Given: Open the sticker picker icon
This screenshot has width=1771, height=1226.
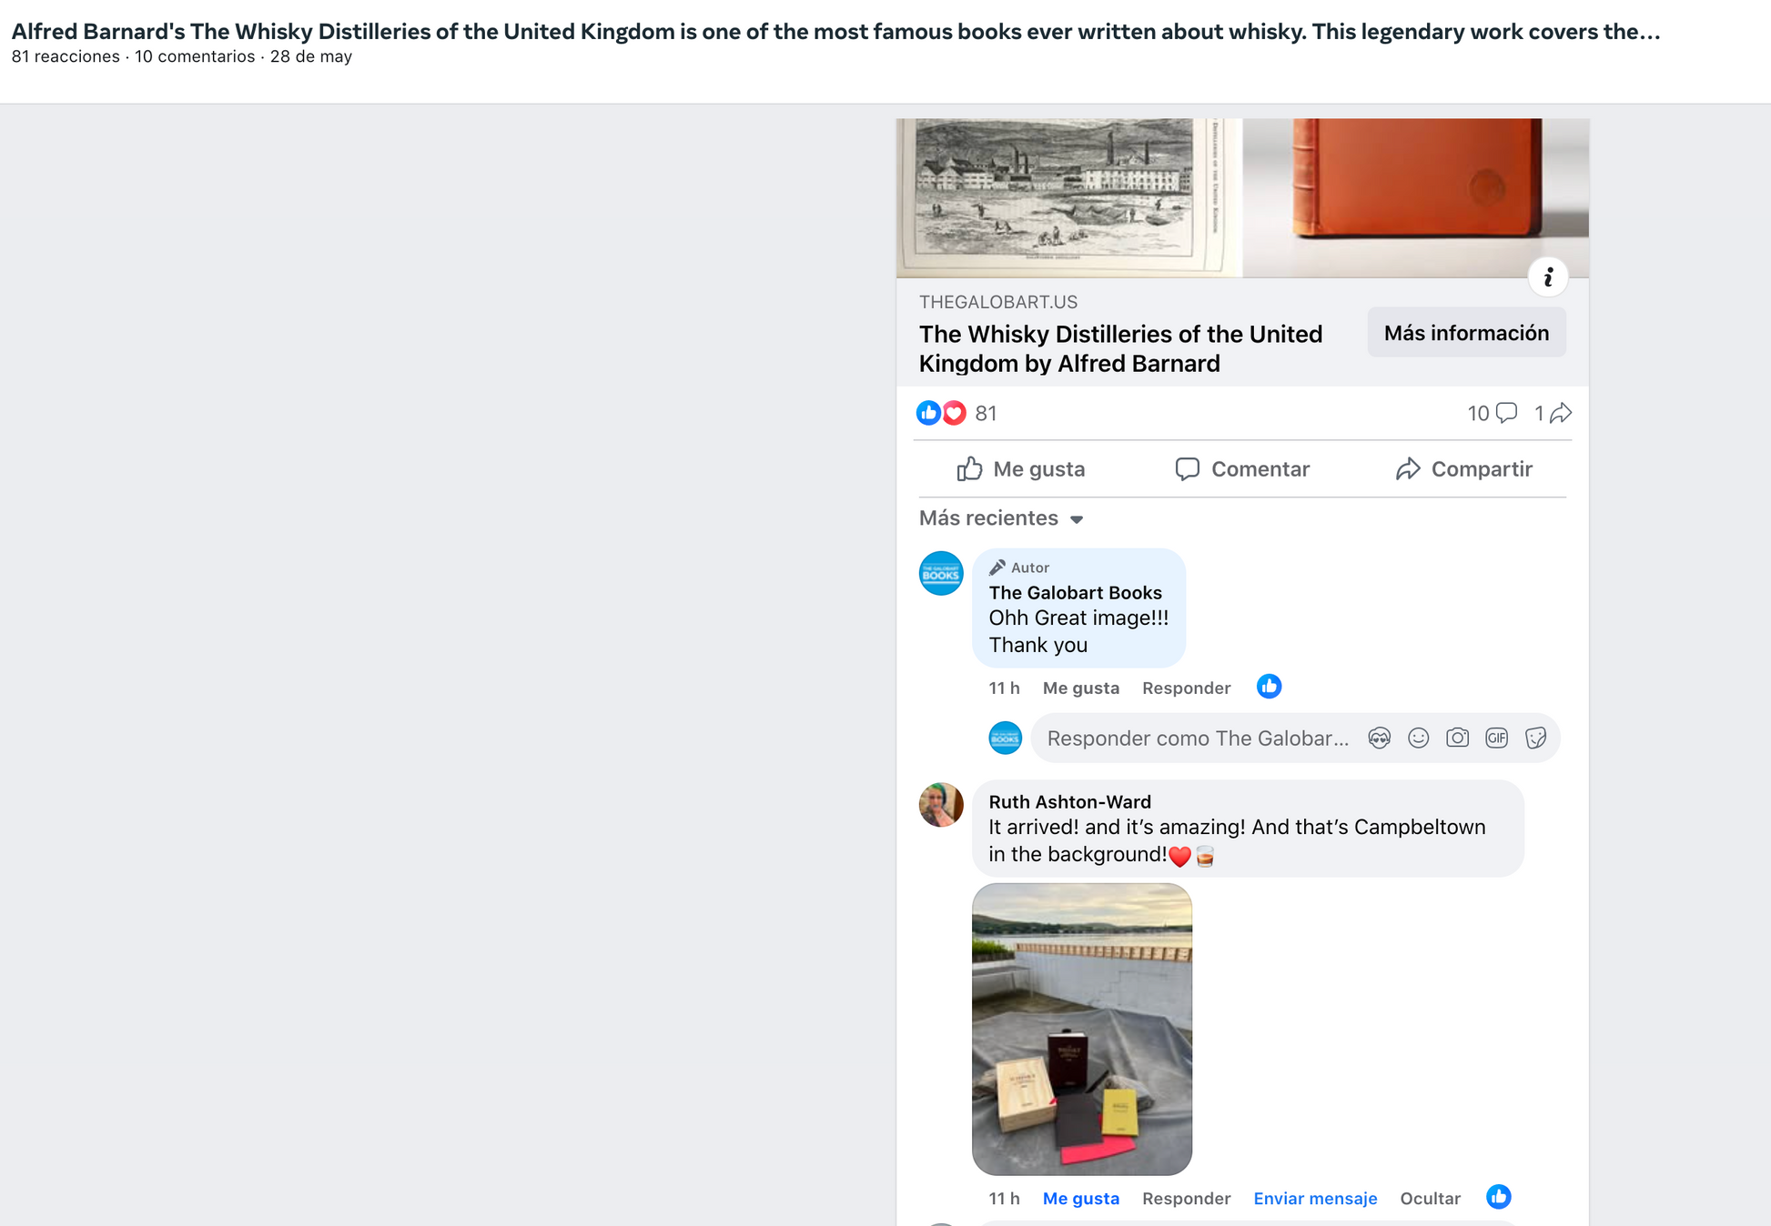Looking at the screenshot, I should pos(1535,739).
